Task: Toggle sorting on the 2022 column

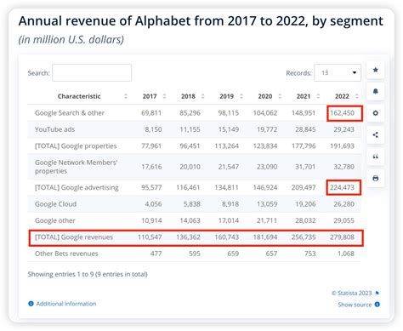Action: (357, 96)
